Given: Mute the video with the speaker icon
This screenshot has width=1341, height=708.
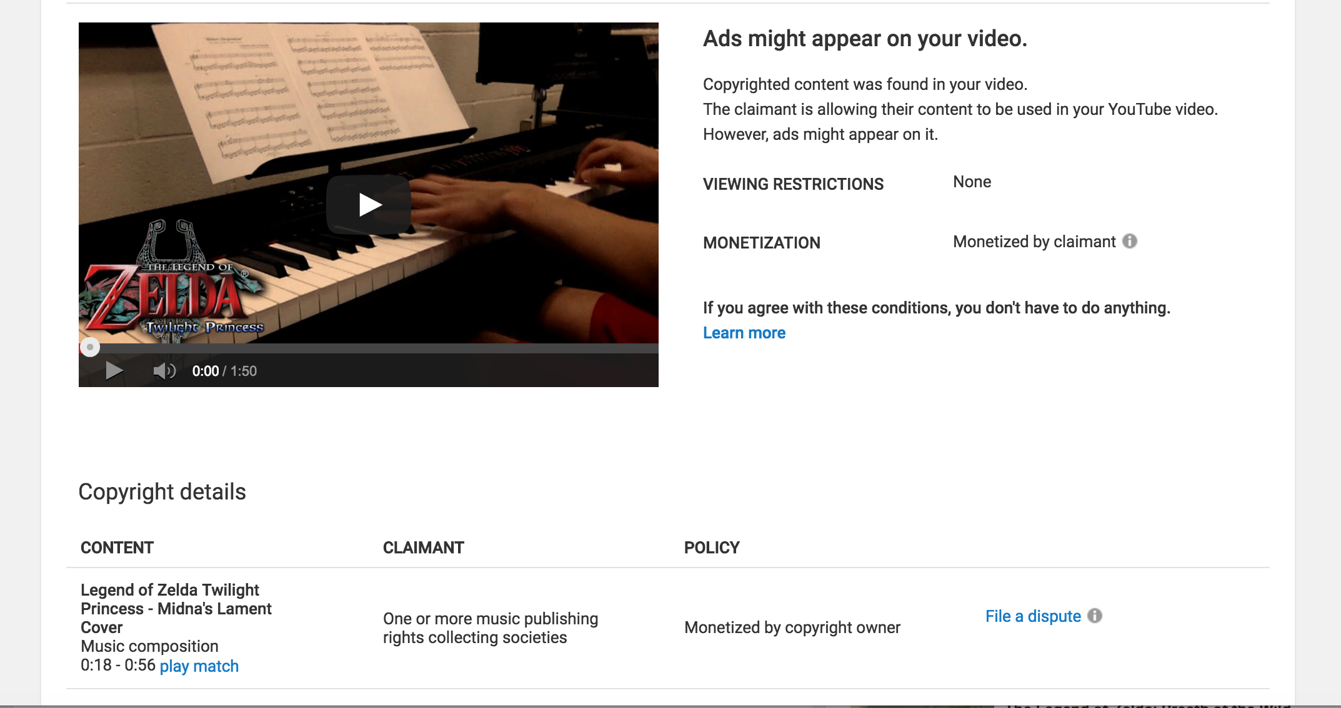Looking at the screenshot, I should 164,371.
